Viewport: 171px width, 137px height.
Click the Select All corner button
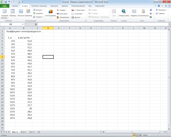click(x=2, y=28)
